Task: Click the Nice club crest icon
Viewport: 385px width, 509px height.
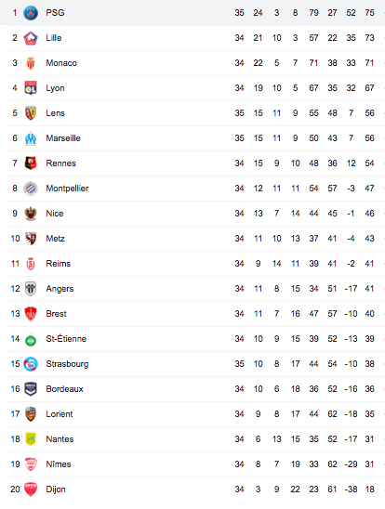Action: coord(31,214)
